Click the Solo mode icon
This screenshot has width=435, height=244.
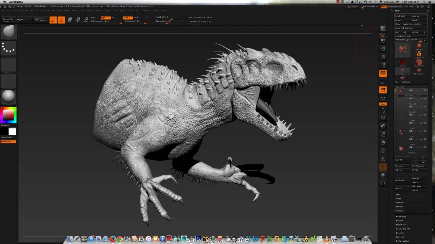[x=383, y=175]
